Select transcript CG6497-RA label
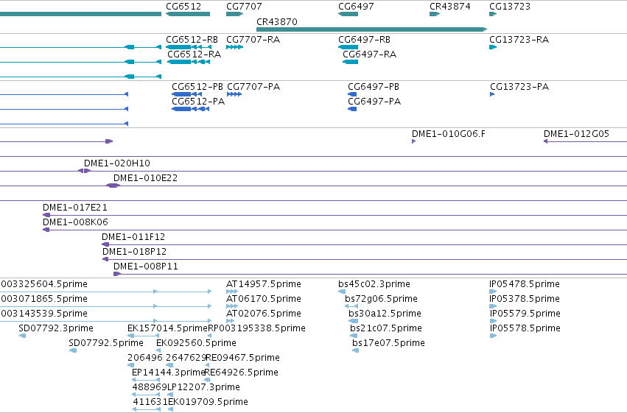627x413 pixels. pyautogui.click(x=369, y=54)
